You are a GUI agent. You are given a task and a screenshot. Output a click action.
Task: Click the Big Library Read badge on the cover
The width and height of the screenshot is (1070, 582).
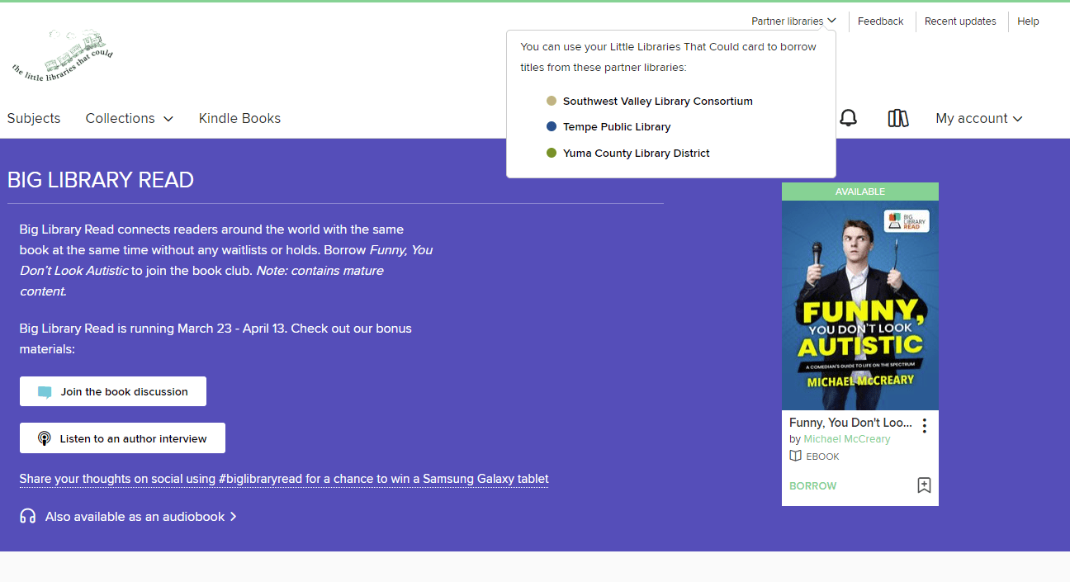point(907,220)
